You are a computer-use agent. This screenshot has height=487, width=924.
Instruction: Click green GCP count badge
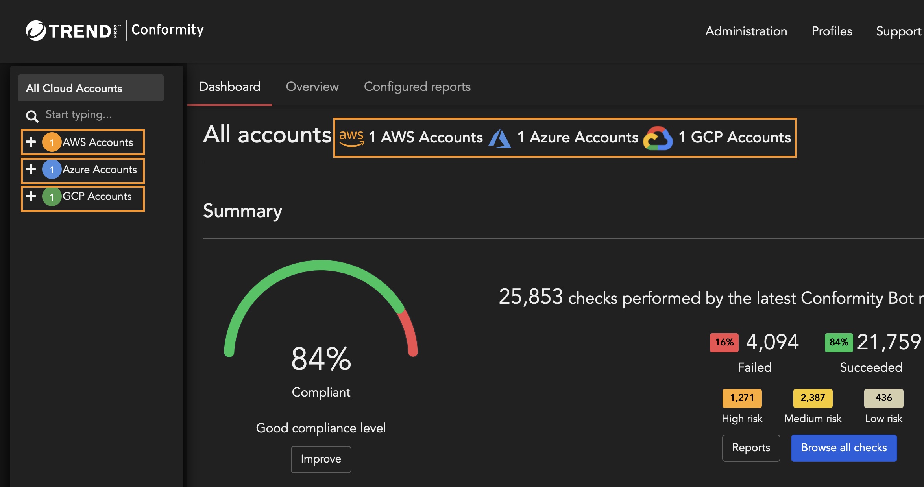pyautogui.click(x=52, y=196)
